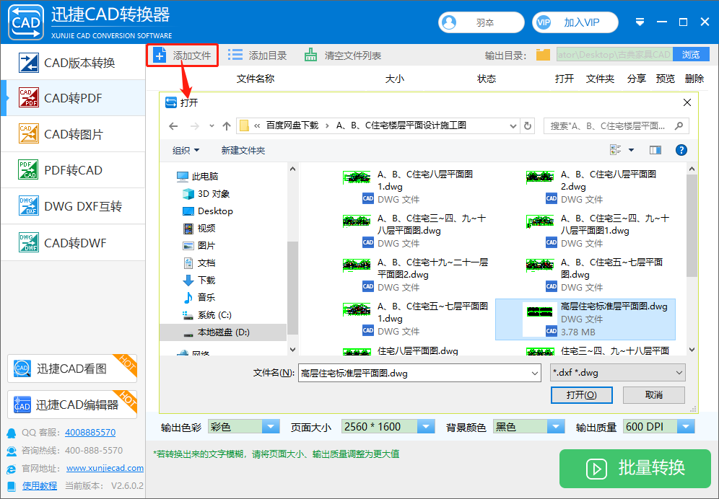
Task: Switch to PDF to CAD mode
Action: (x=74, y=170)
